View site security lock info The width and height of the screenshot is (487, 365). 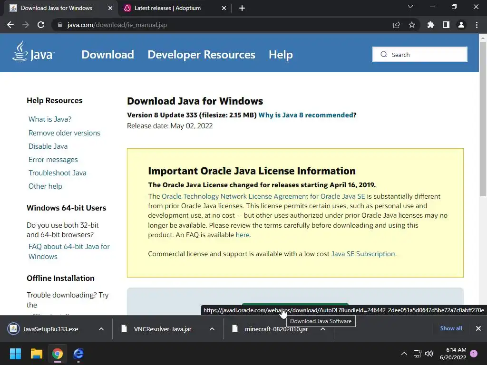[60, 25]
